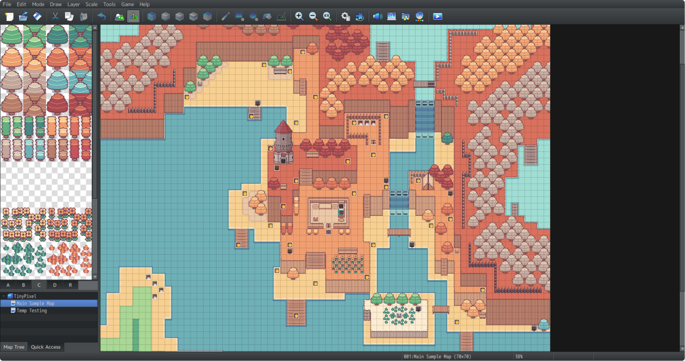
Task: Switch to the Quick Access tab
Action: (46, 347)
